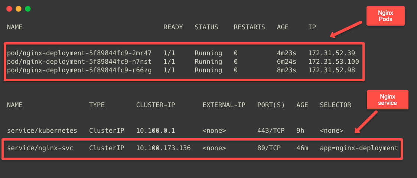This screenshot has height=178, width=417.
Task: Click the AGE header of the services table
Action: tap(302, 105)
